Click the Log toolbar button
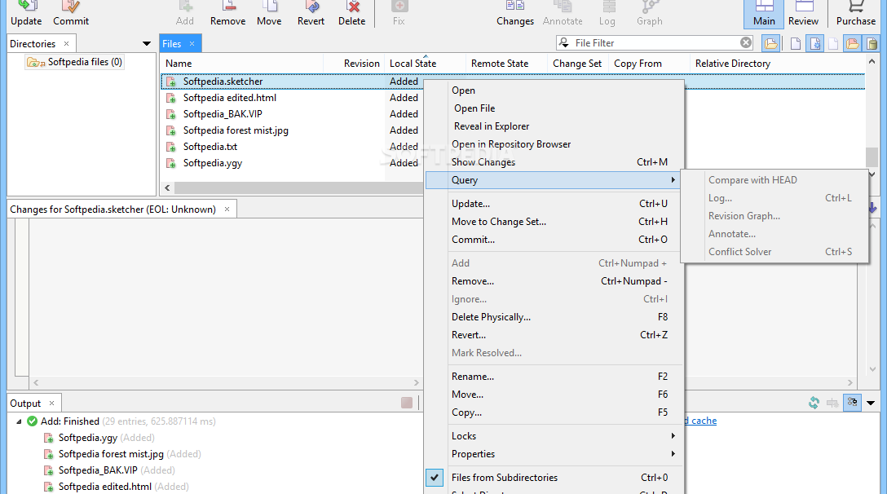 [607, 14]
